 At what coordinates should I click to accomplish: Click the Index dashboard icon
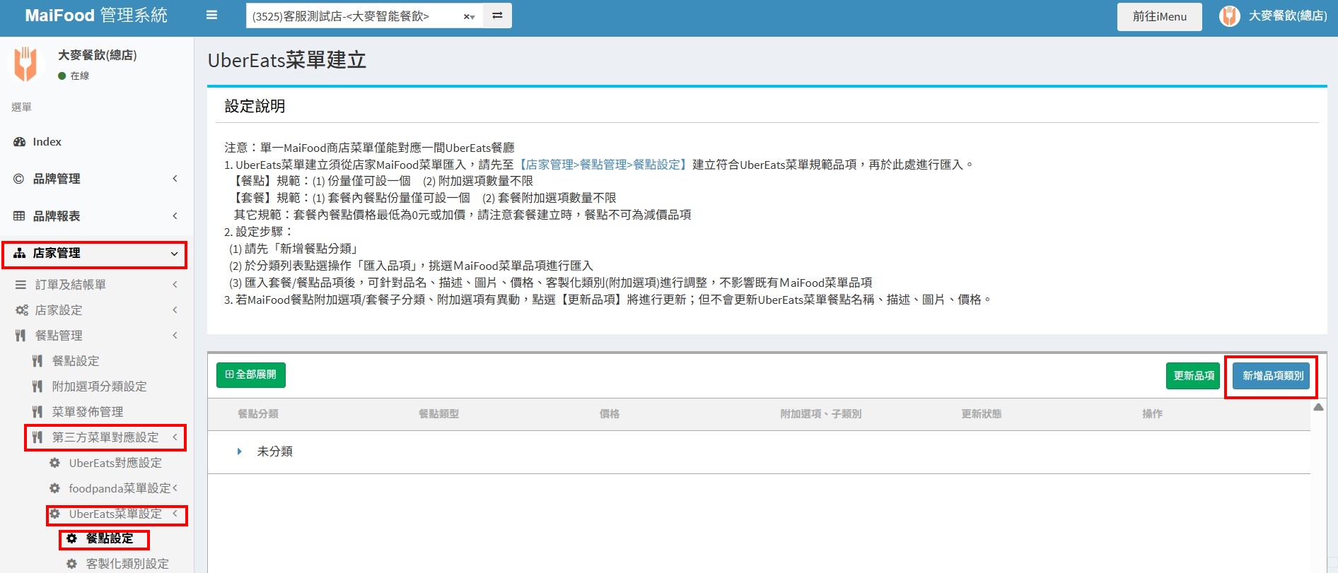pyautogui.click(x=20, y=142)
